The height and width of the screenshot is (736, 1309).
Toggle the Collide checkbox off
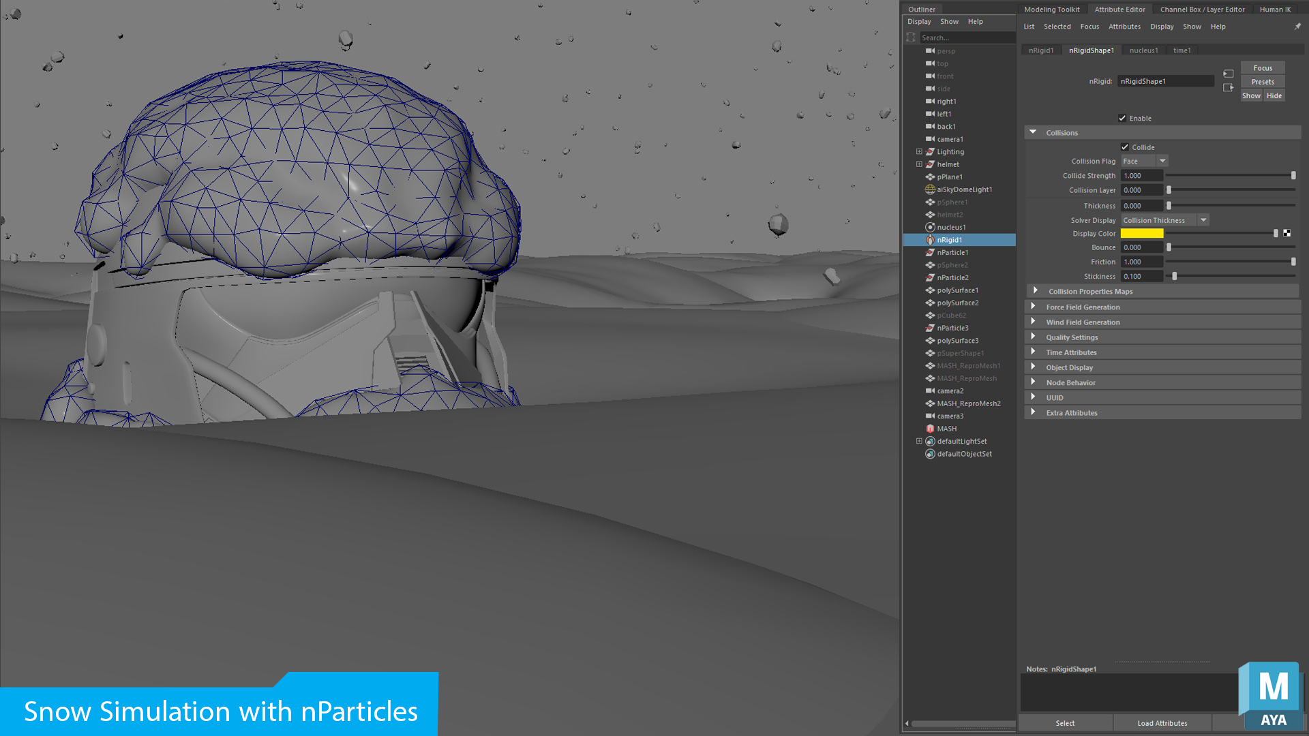tap(1126, 147)
